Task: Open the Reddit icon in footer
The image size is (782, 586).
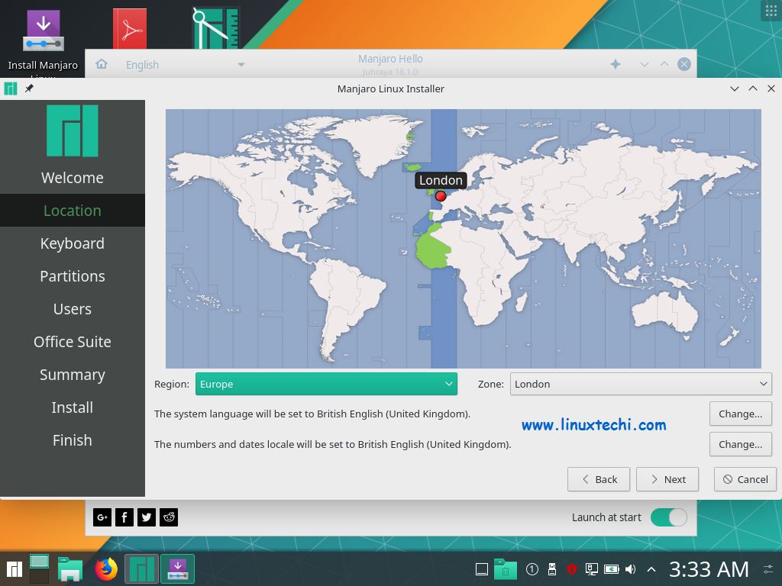Action: pos(168,517)
